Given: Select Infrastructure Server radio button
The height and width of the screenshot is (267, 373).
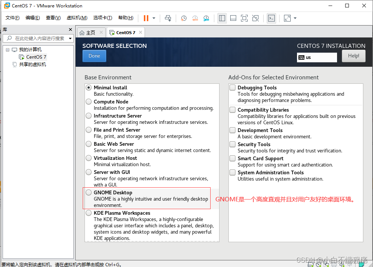Looking at the screenshot, I should point(89,116).
